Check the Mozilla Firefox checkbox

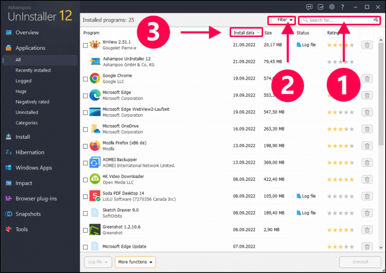click(86, 146)
